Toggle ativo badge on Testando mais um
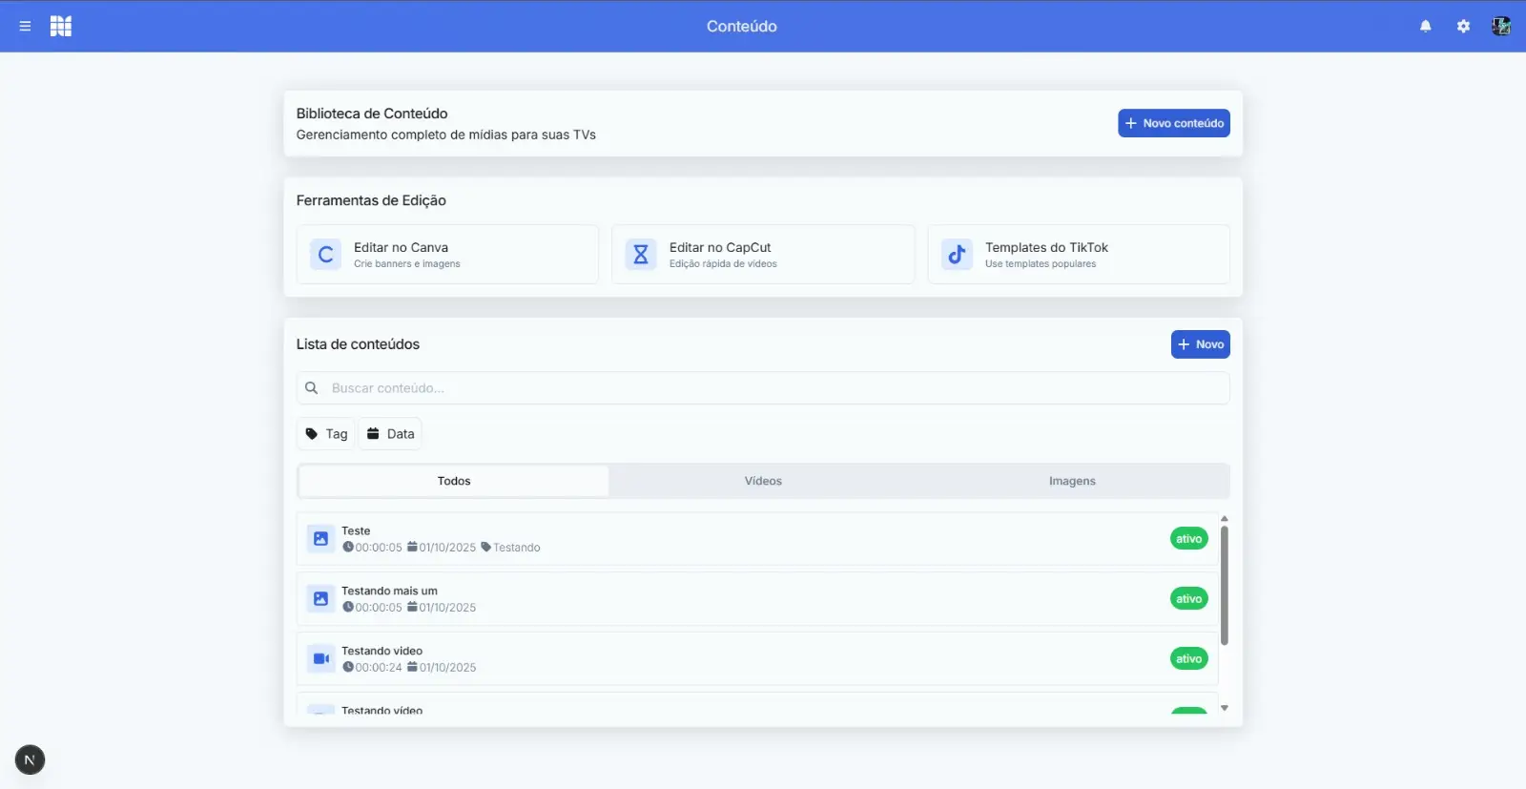 [1188, 599]
